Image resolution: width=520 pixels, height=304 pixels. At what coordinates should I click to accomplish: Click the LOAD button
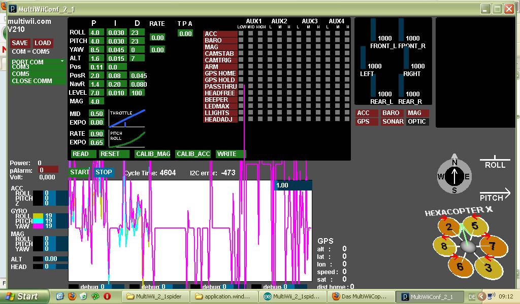tap(43, 43)
